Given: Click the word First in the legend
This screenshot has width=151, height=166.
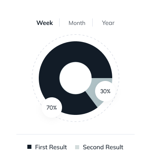Looking at the screenshot, I should click(x=41, y=147).
